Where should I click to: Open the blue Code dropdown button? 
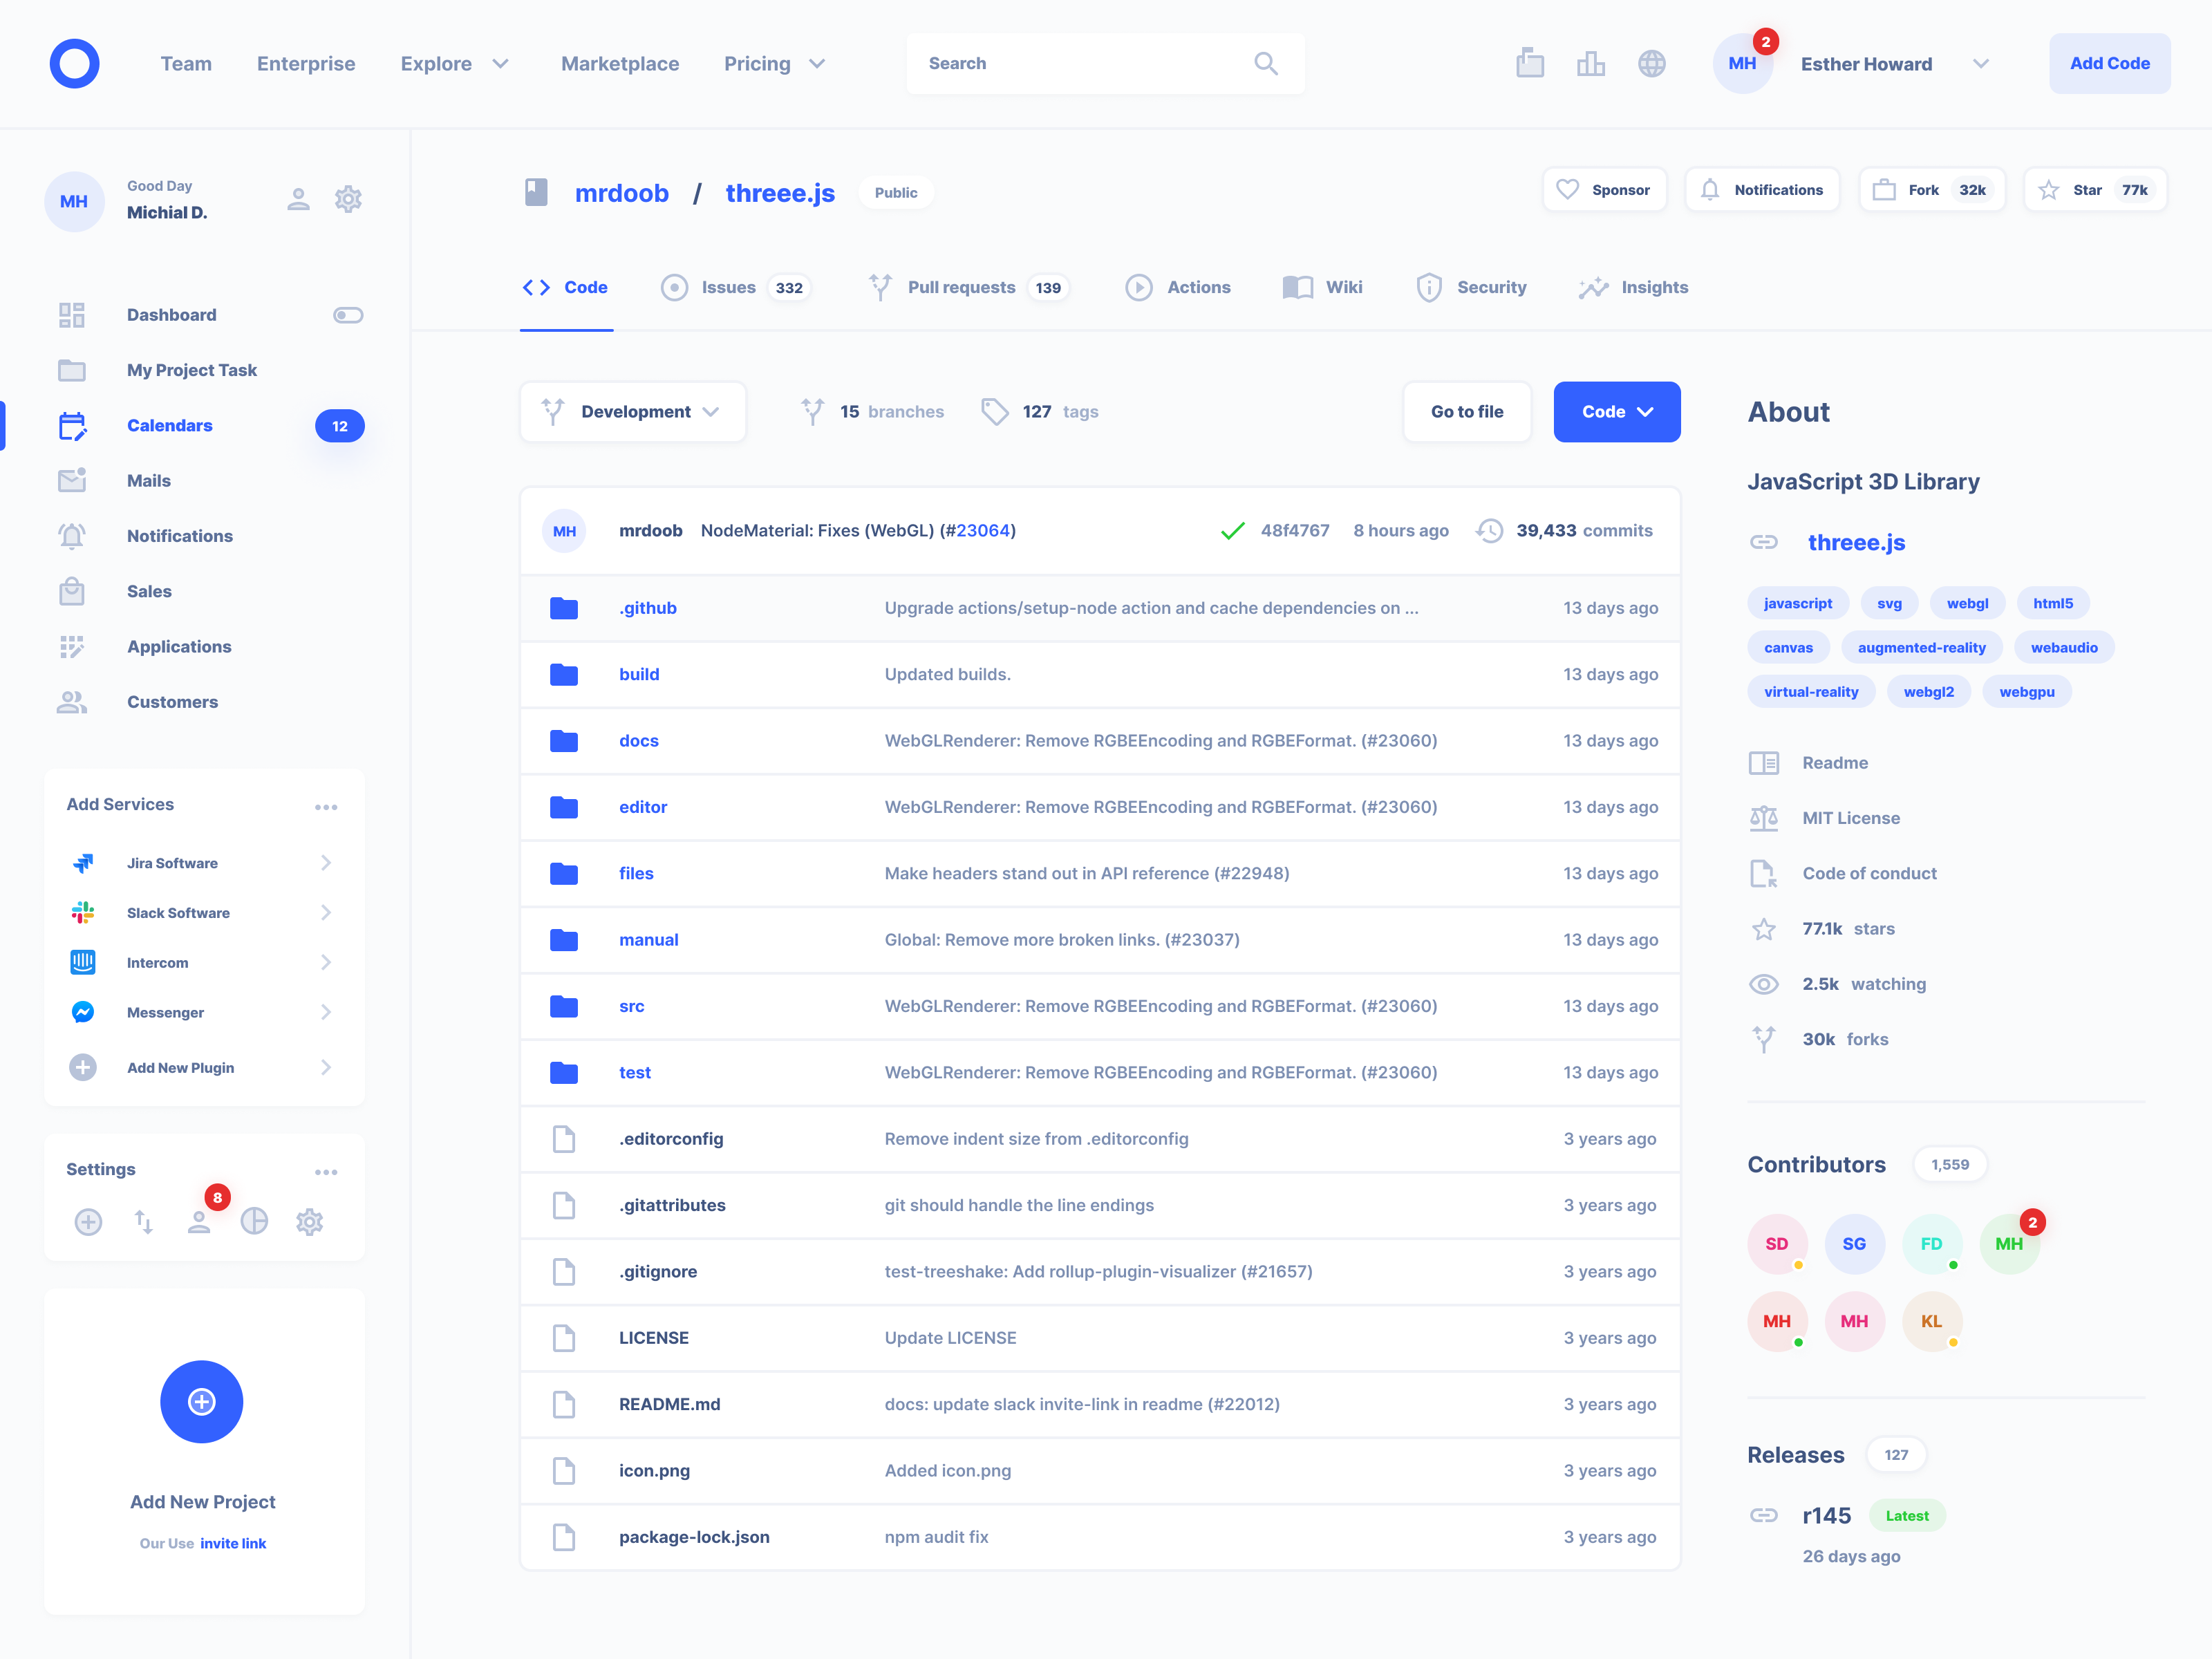[1617, 412]
